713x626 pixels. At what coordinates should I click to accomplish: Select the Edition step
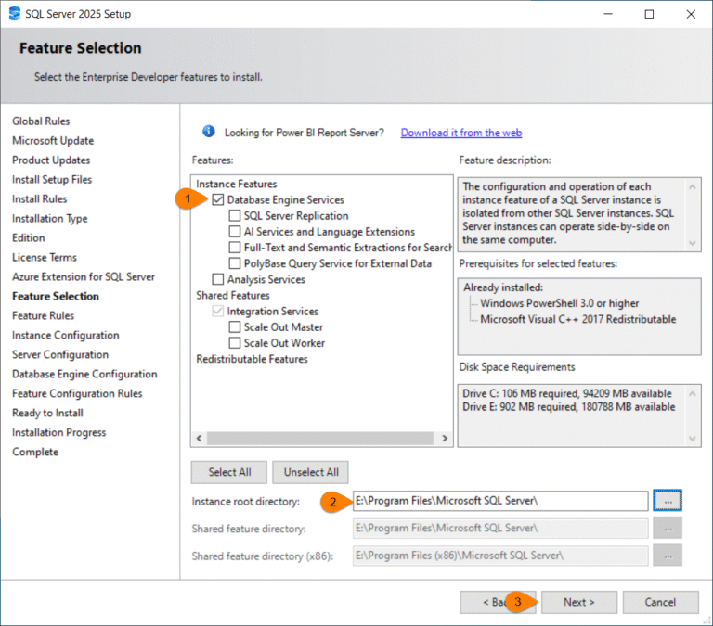pyautogui.click(x=29, y=238)
